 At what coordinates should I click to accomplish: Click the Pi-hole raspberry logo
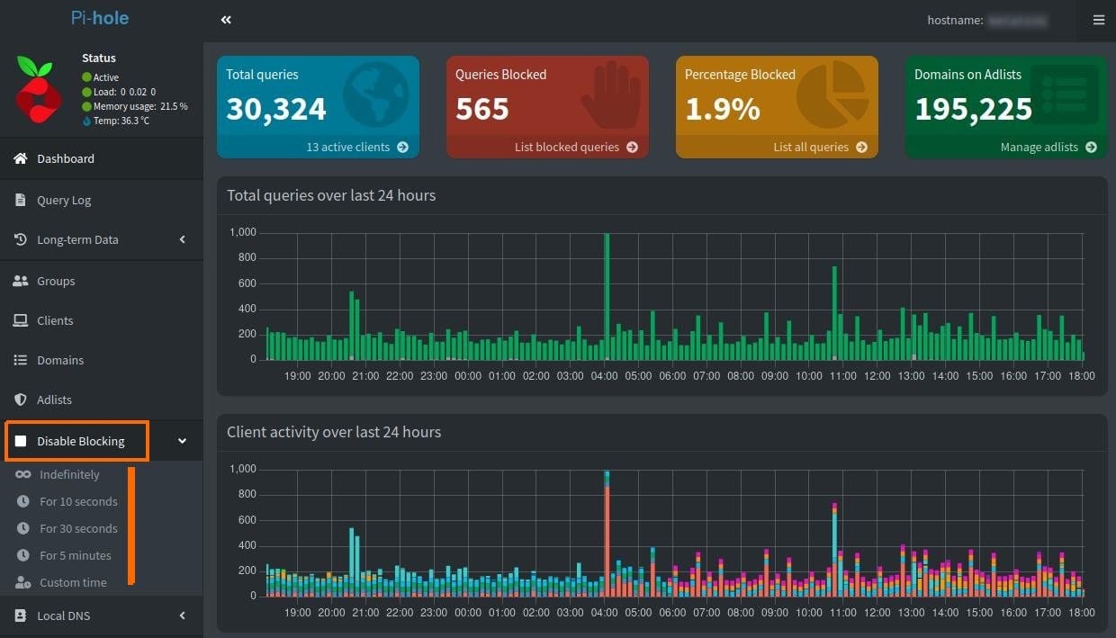[39, 89]
